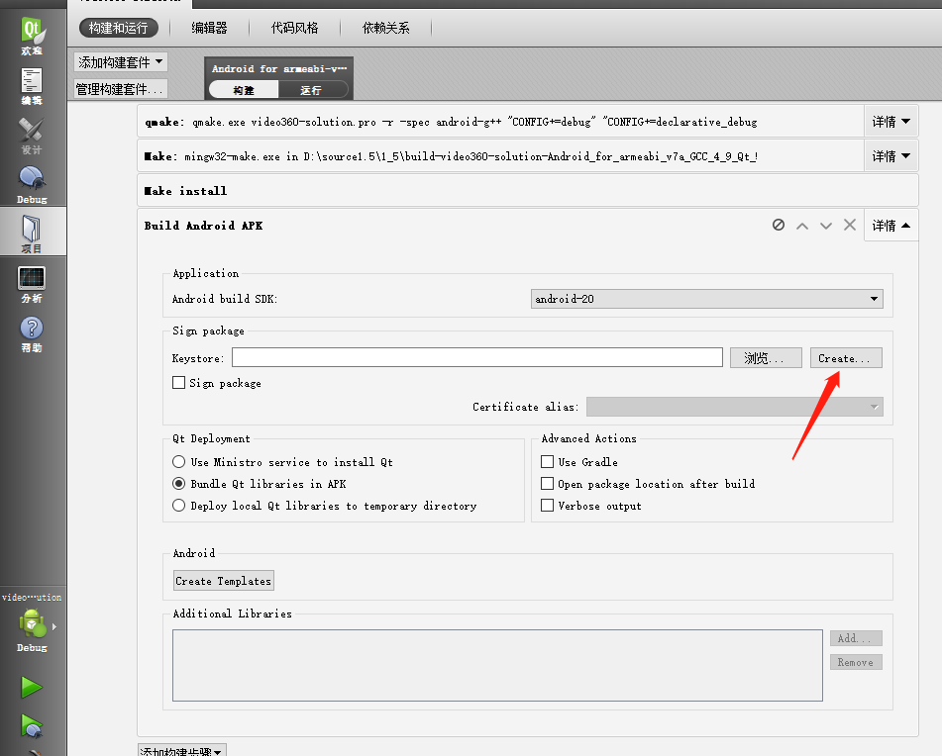Collapse details of Build Android APK

[x=890, y=226]
